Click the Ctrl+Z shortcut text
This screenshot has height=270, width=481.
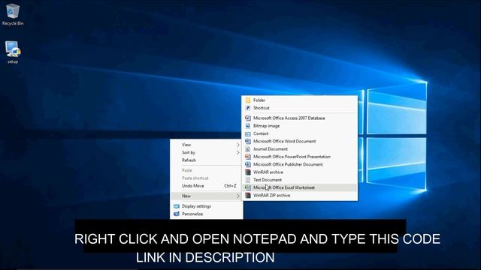tap(230, 186)
